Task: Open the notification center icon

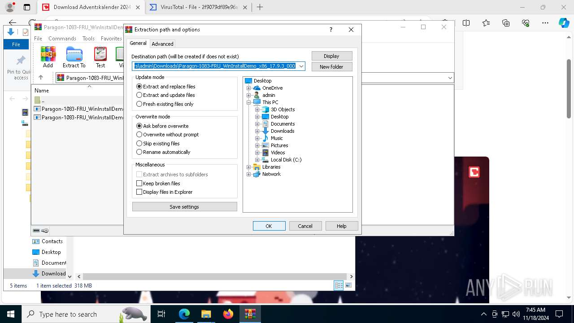Action: click(x=559, y=314)
